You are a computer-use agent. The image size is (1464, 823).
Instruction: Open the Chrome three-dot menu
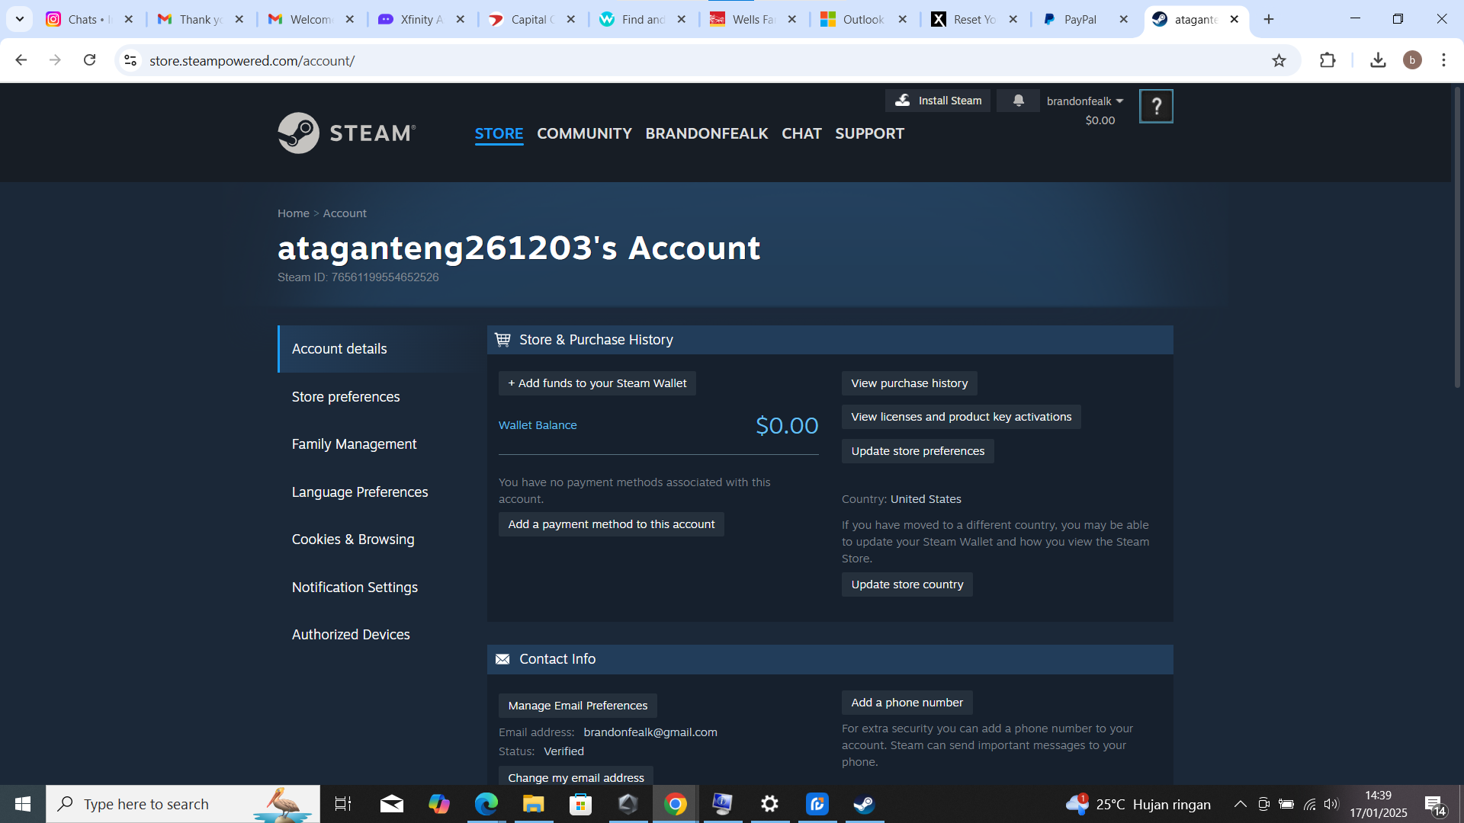click(x=1443, y=60)
